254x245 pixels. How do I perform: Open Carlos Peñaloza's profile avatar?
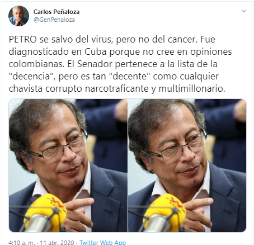pyautogui.click(x=18, y=16)
